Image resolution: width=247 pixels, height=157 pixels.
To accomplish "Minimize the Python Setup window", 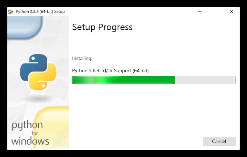I will (x=200, y=12).
